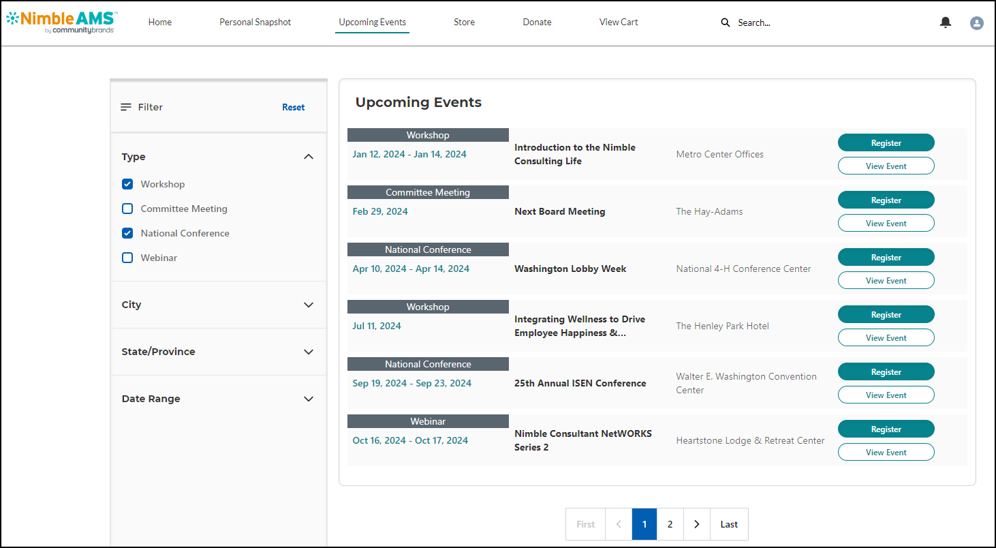Expand the City filter section
Viewport: 996px width, 548px height.
308,305
